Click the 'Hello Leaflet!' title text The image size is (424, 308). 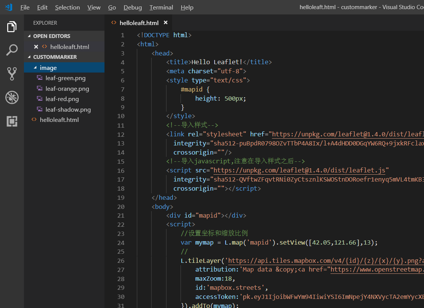(x=217, y=62)
